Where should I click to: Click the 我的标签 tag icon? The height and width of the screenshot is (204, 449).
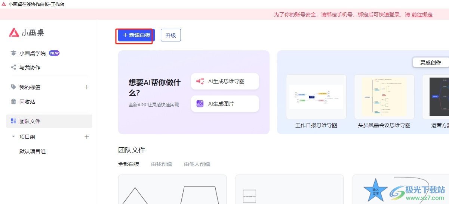point(13,87)
